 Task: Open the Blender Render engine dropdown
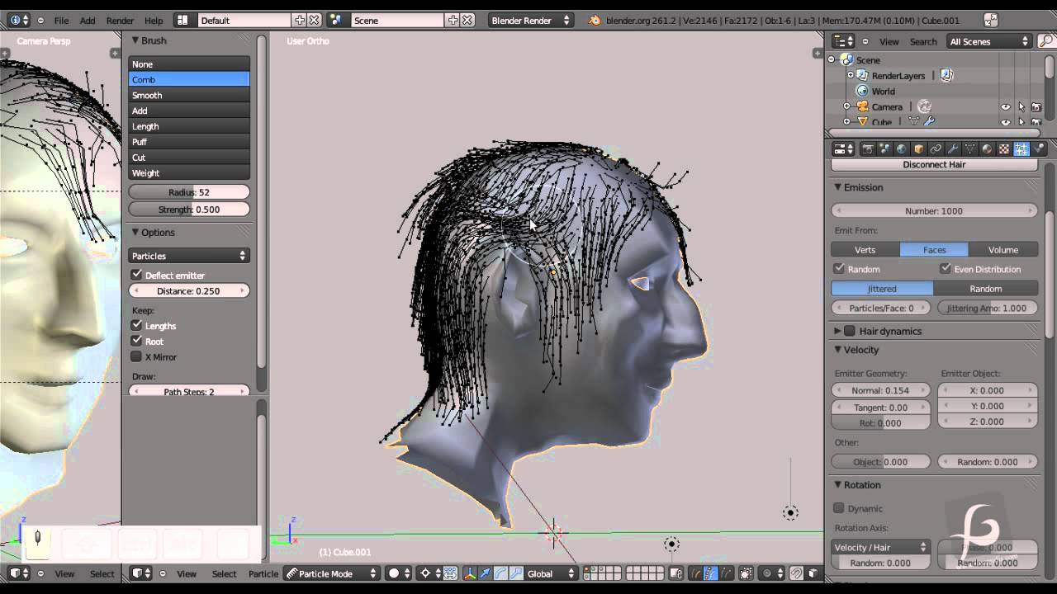(x=530, y=21)
